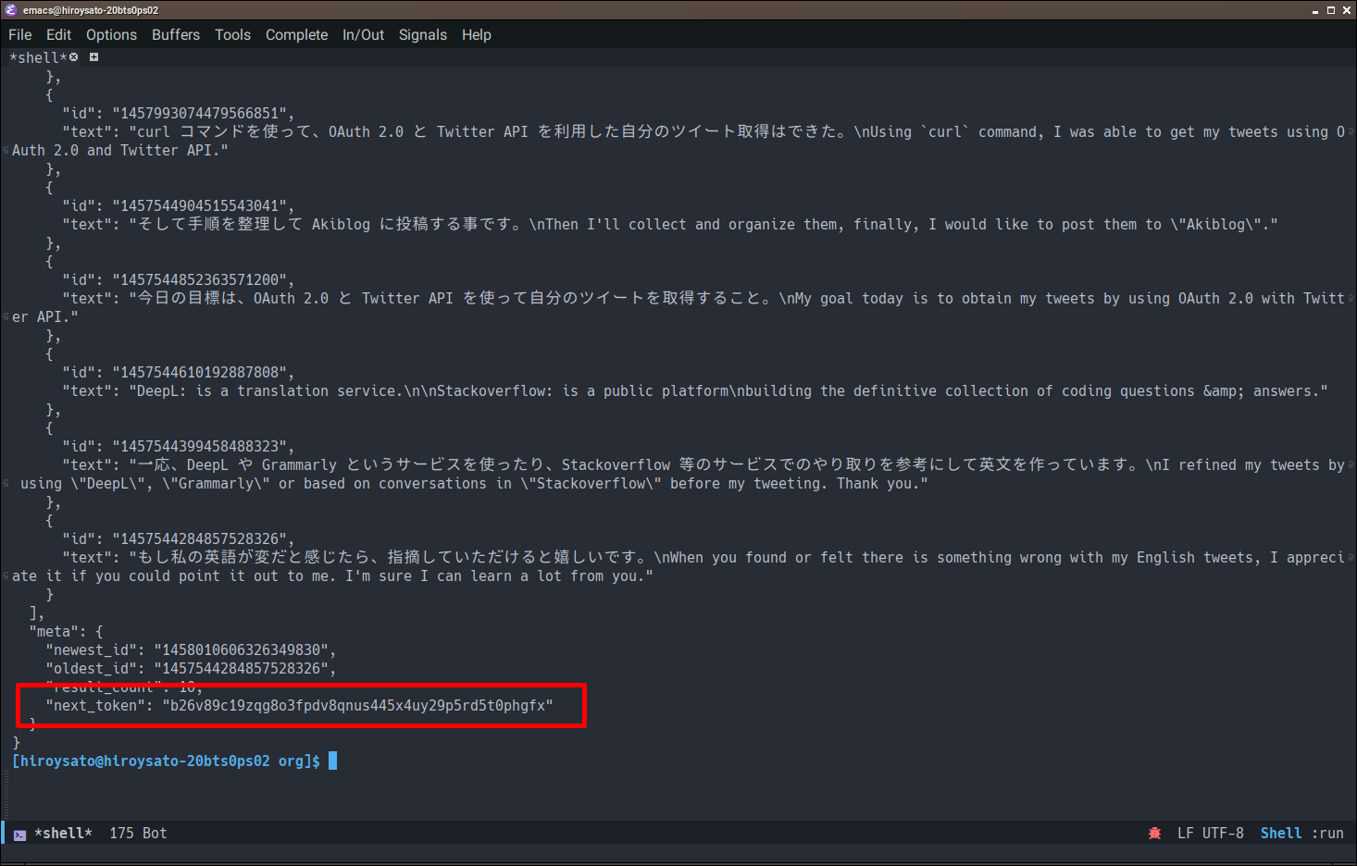1357x866 pixels.
Task: Close the *shell* tab using its X icon
Action: tap(73, 56)
